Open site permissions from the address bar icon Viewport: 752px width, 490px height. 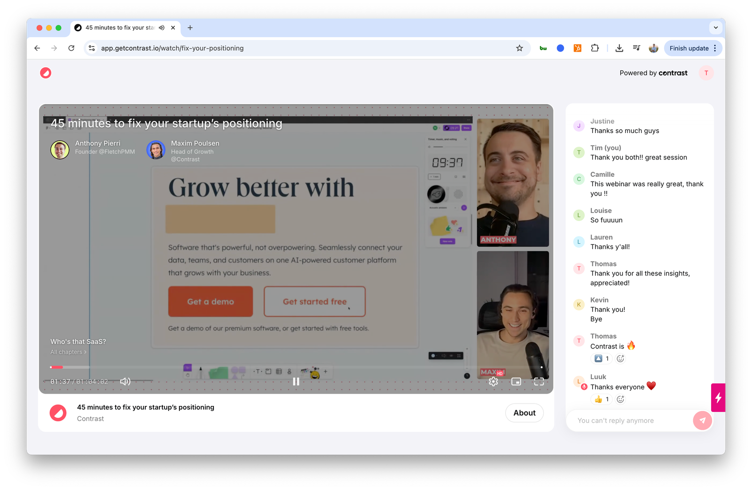click(91, 48)
